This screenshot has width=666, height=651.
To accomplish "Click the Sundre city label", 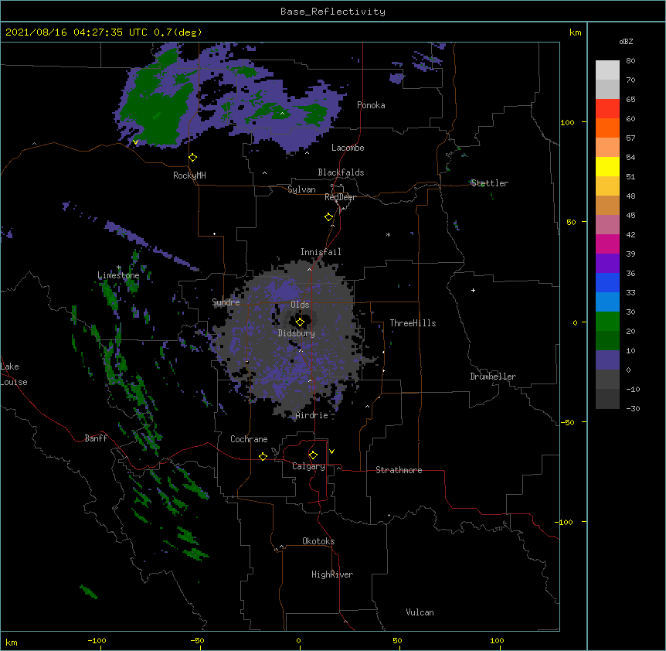I will [226, 302].
